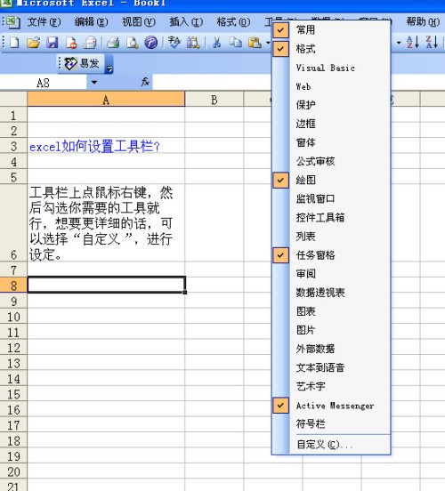Save workbook using floppy disk icon
The image size is (445, 491).
click(x=53, y=43)
